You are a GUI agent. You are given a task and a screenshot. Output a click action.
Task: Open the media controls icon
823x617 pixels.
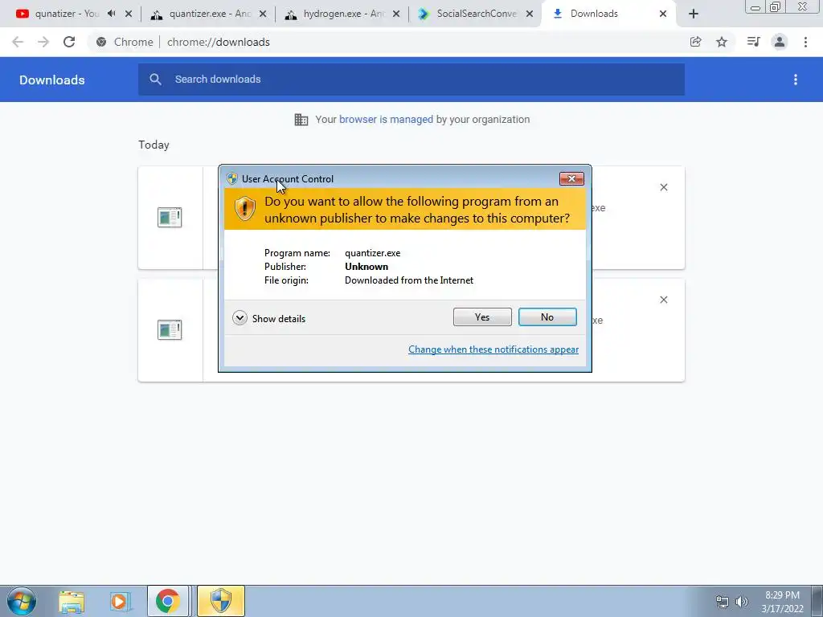click(753, 42)
